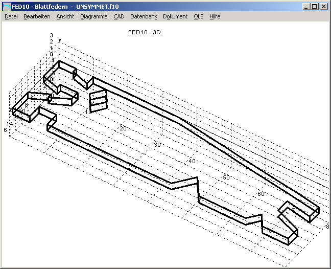
Task: Click the Ansicht menu item
Action: coord(65,16)
